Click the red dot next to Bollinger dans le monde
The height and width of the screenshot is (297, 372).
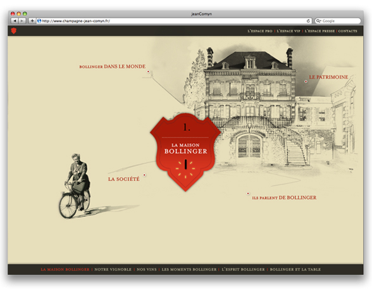click(x=148, y=72)
